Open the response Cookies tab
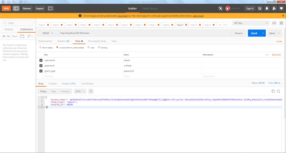The width and height of the screenshot is (286, 153). (x=53, y=83)
